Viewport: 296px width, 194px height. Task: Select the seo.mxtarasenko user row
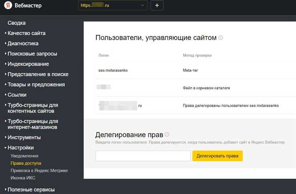113,70
